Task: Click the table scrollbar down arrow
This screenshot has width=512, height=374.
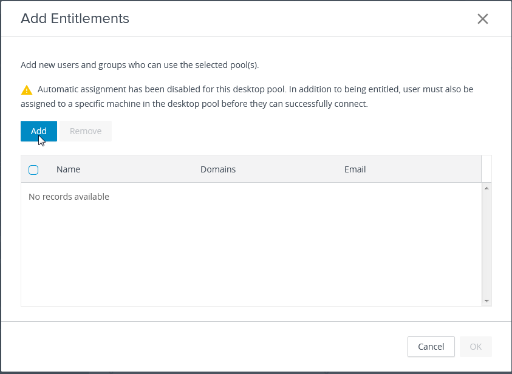Action: tap(486, 301)
